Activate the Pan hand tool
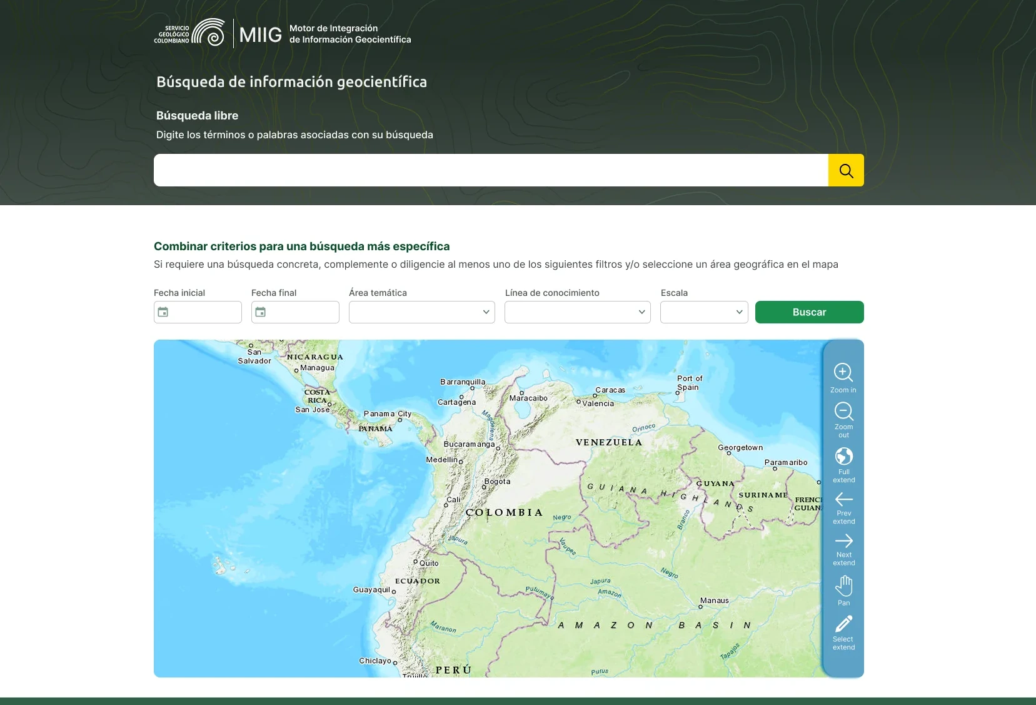 pyautogui.click(x=843, y=591)
